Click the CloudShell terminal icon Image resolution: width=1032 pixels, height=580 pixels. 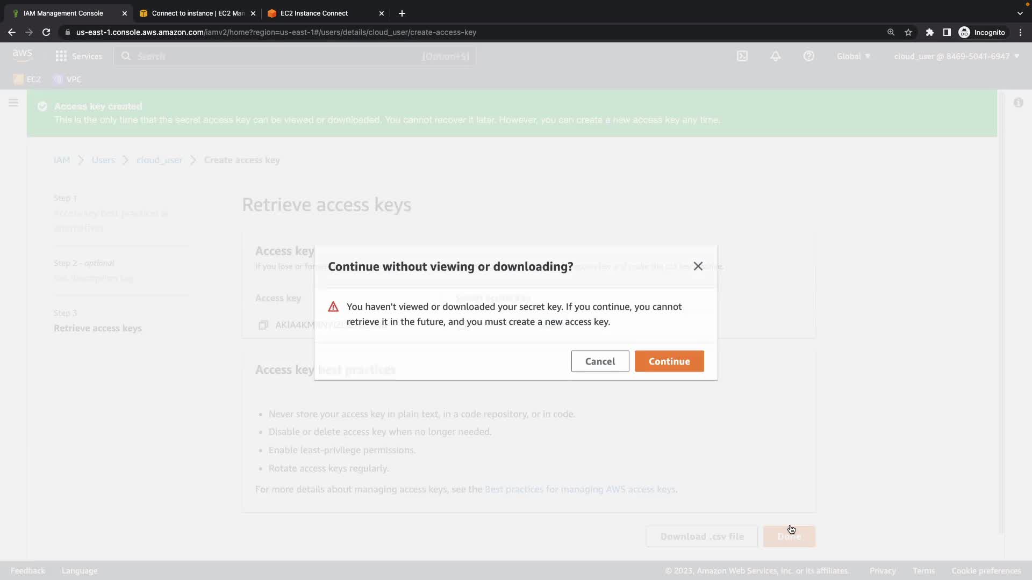click(x=742, y=56)
